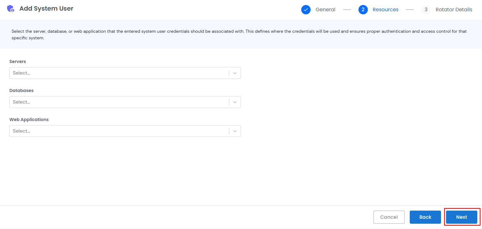Go to the General wizard step

coord(325,9)
